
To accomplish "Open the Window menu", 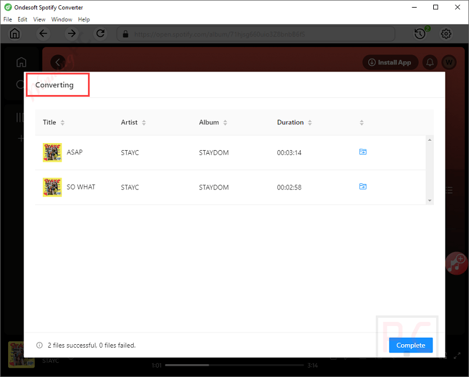I will pyautogui.click(x=62, y=19).
